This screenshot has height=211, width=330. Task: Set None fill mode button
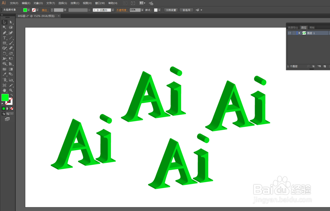click(x=12, y=109)
